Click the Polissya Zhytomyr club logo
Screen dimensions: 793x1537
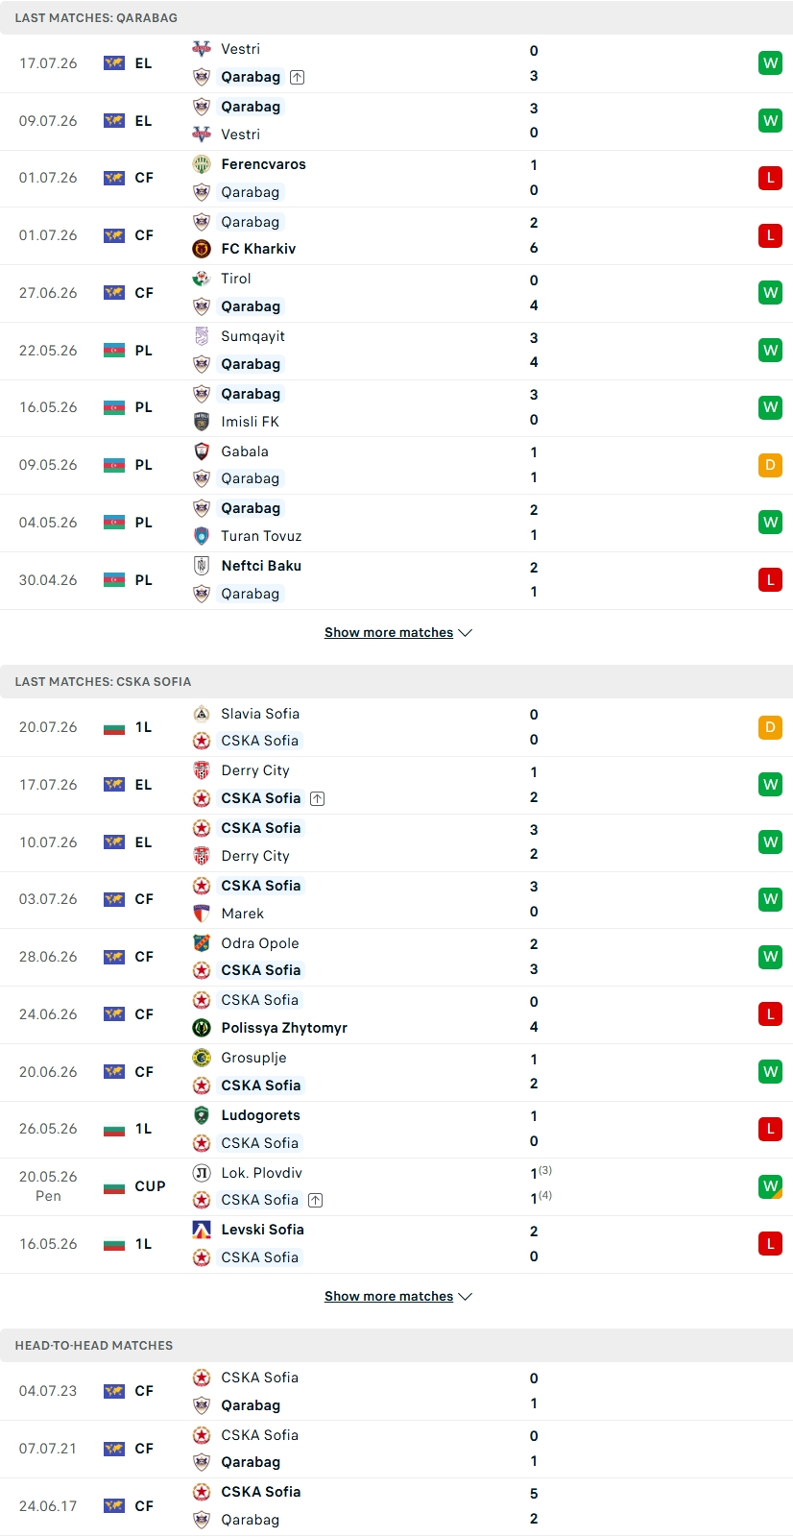(202, 1028)
